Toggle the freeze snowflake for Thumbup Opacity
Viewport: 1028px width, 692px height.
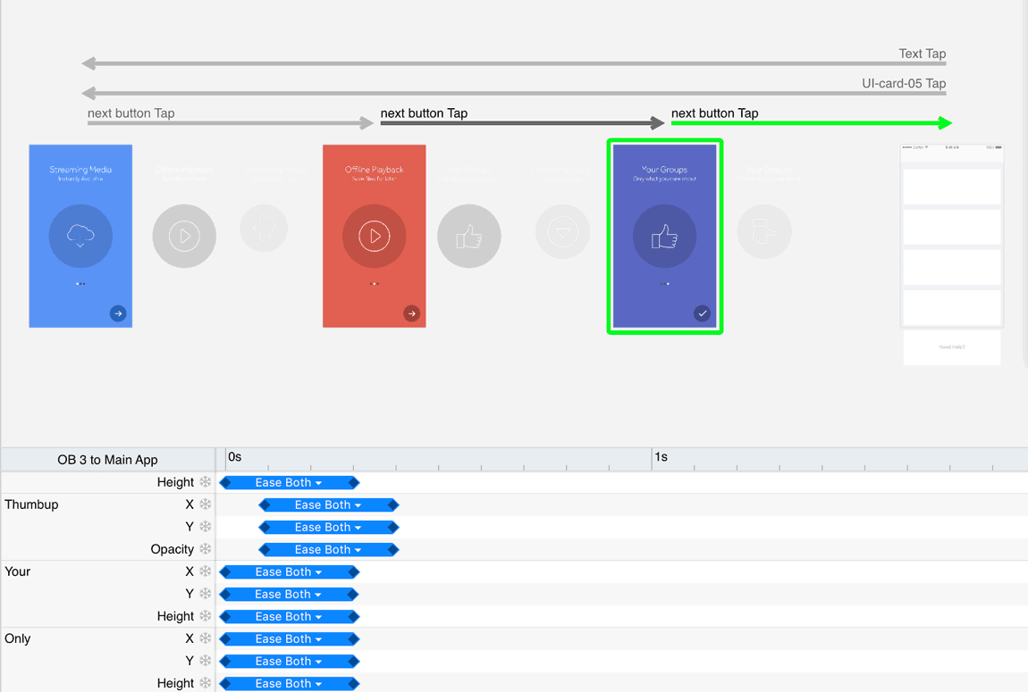pyautogui.click(x=206, y=549)
